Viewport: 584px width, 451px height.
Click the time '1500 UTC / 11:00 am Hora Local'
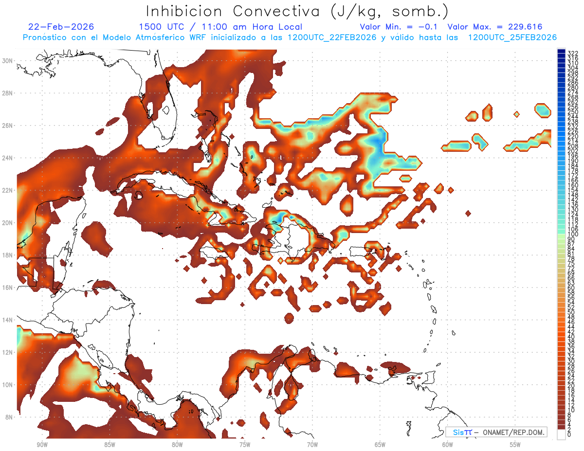pos(220,27)
